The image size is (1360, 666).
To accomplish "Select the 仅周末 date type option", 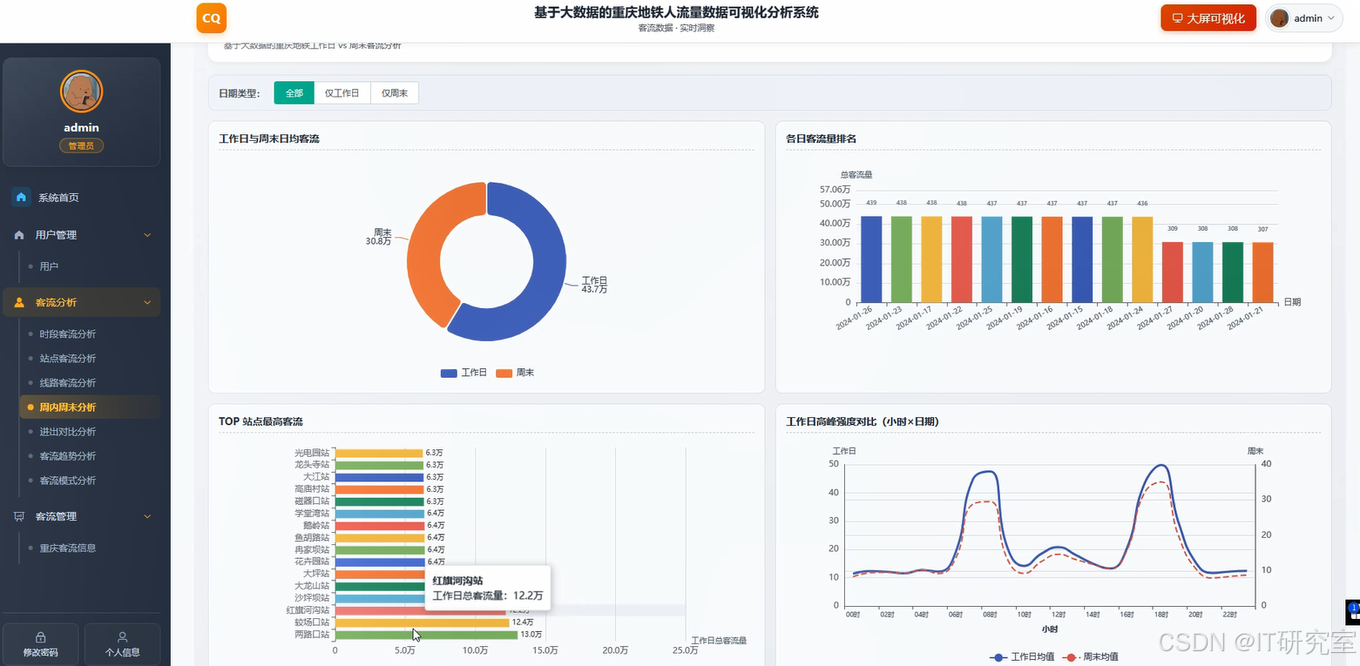I will [x=394, y=93].
